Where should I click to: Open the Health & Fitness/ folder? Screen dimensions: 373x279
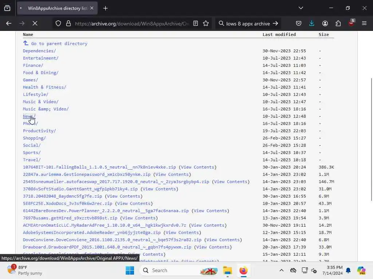coord(44,87)
